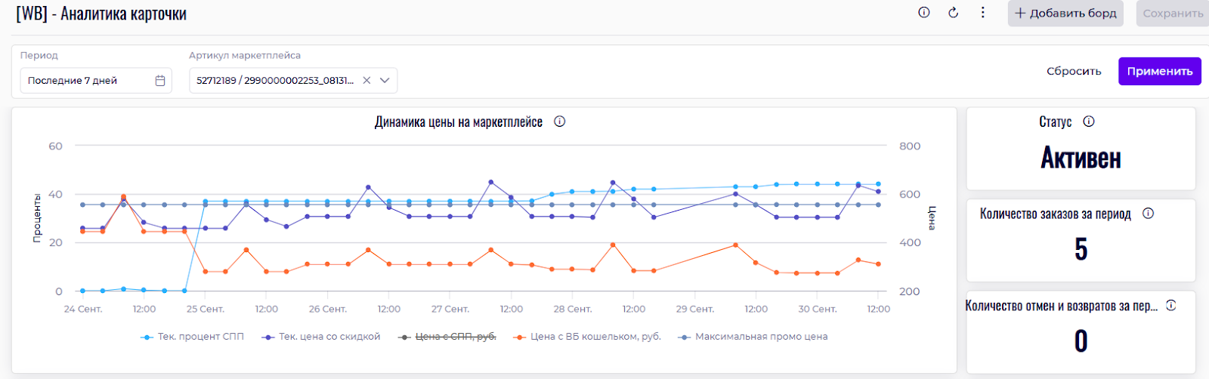
Task: Show info tooltip for Статус card
Action: 1089,122
